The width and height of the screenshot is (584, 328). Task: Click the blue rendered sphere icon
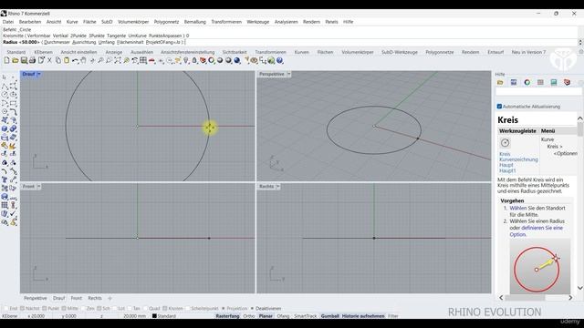(x=237, y=60)
